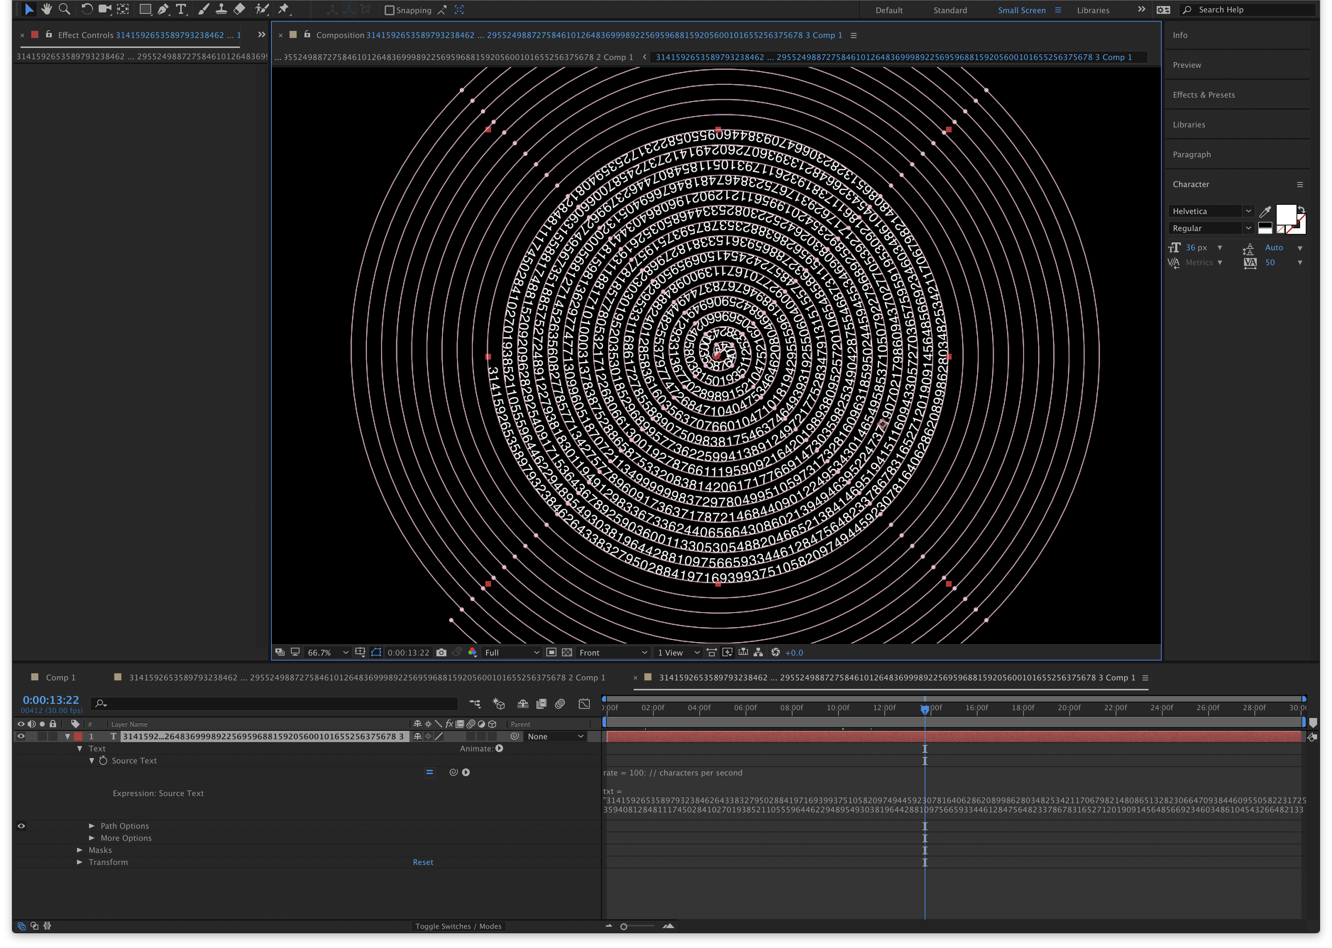Open the 66.7% magnification dropdown

pos(327,652)
